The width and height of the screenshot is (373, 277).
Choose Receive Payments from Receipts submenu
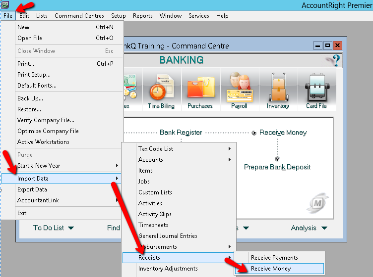tap(280, 258)
